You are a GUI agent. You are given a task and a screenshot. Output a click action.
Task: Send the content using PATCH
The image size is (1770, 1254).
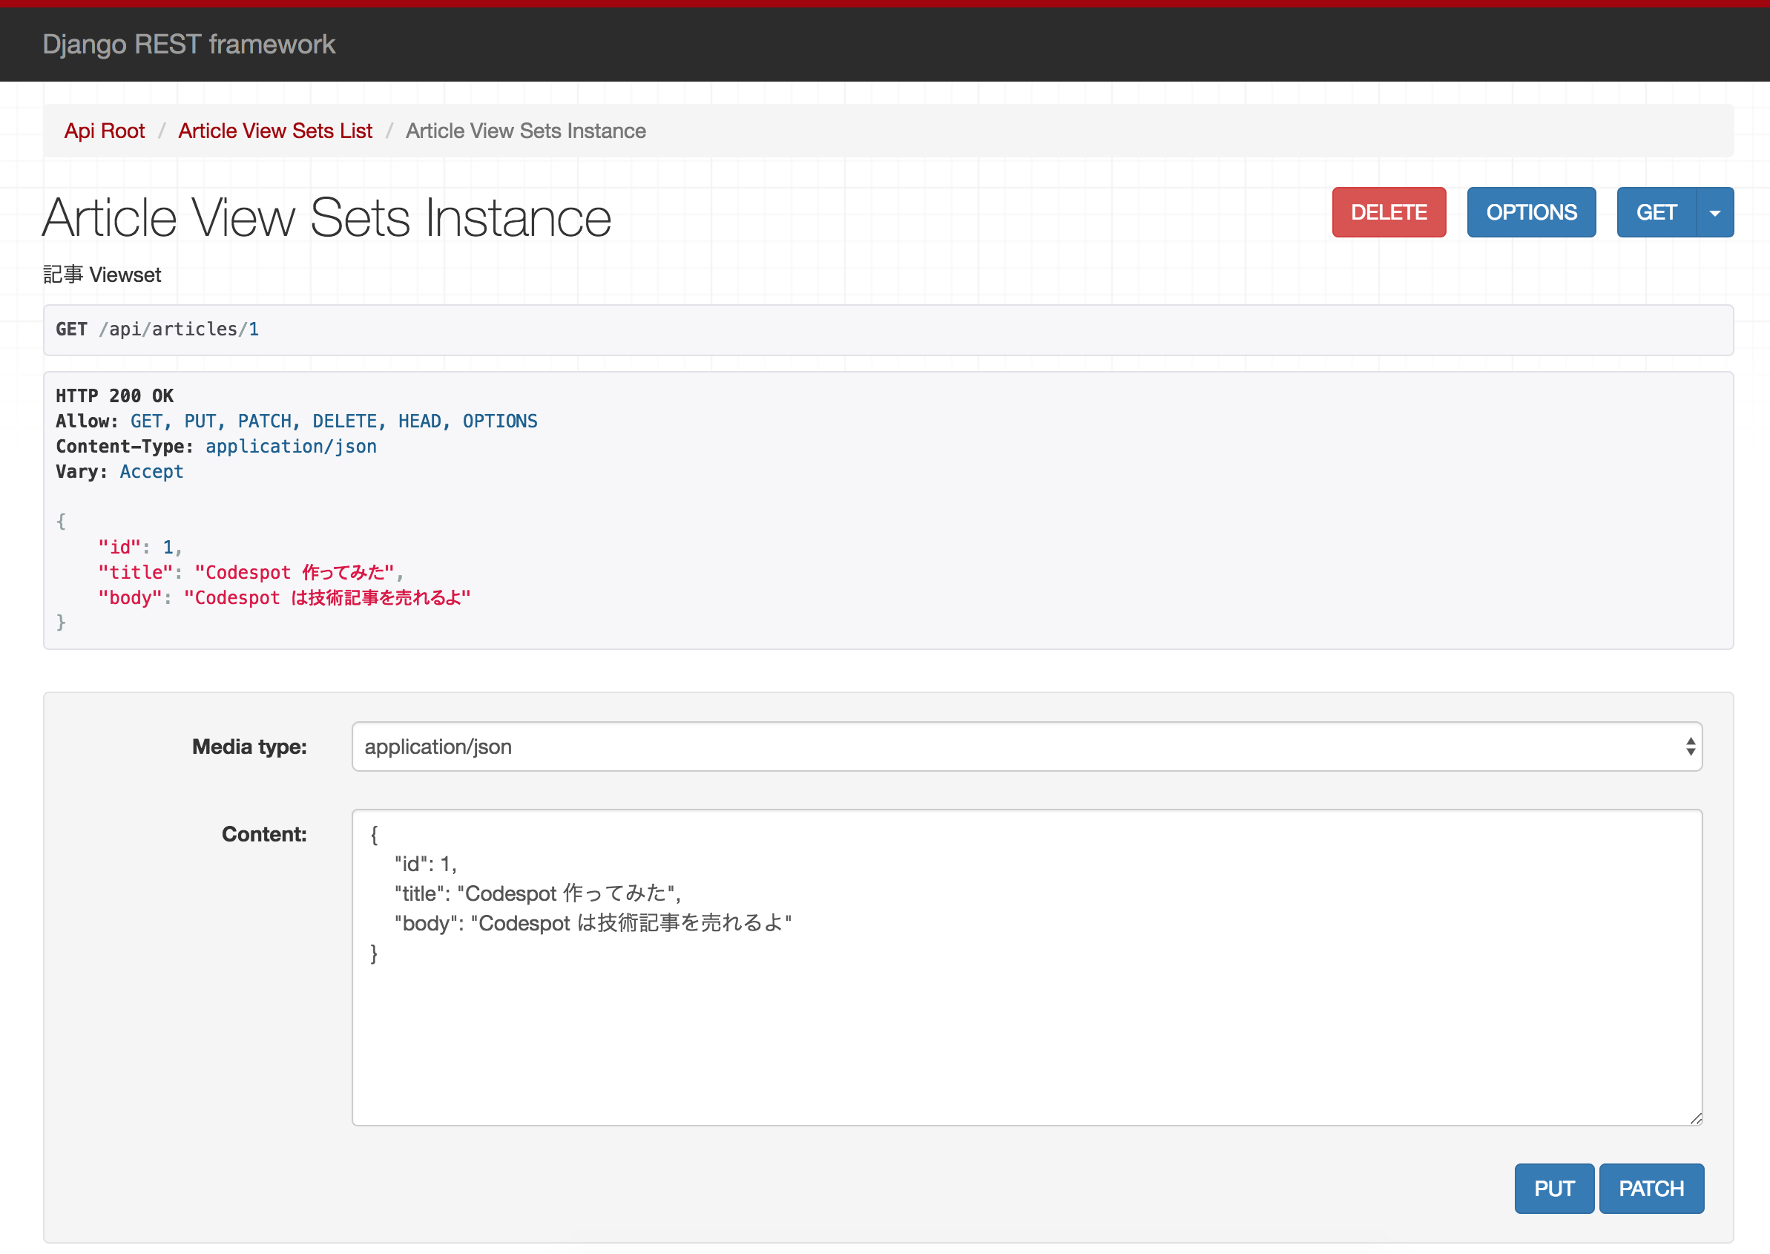point(1651,1188)
